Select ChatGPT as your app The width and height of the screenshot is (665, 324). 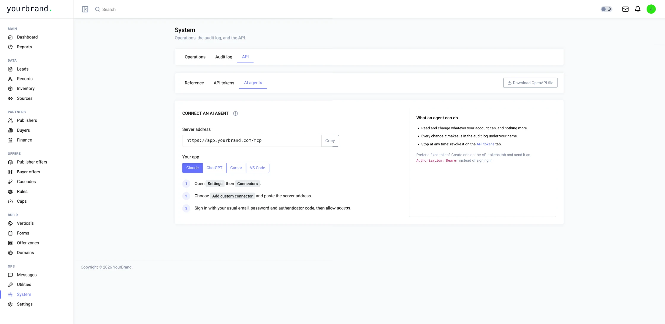click(x=214, y=168)
